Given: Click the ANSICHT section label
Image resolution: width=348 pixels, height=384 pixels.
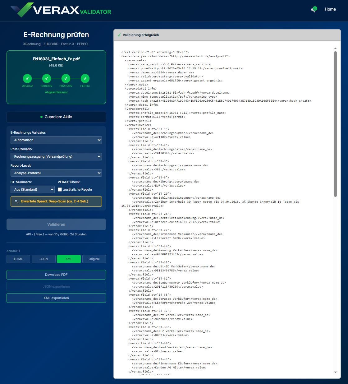Looking at the screenshot, I should [13, 251].
